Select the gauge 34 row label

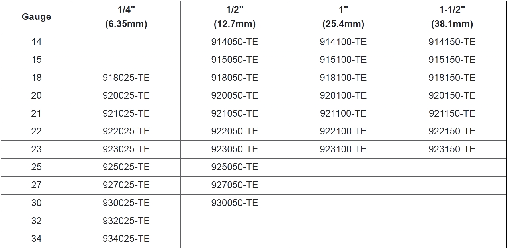point(36,239)
